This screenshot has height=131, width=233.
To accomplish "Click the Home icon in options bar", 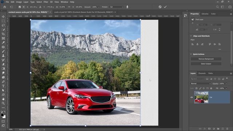I will pos(5,7).
